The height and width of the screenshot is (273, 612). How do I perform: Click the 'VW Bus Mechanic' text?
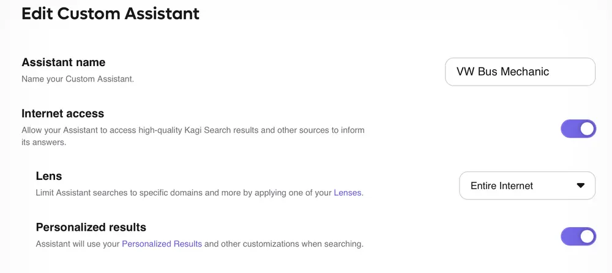point(502,72)
